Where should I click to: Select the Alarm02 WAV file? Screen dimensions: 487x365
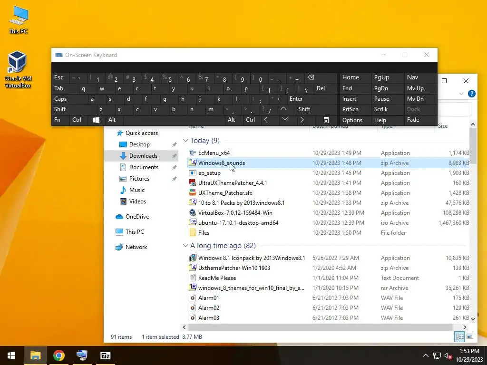click(x=328, y=308)
